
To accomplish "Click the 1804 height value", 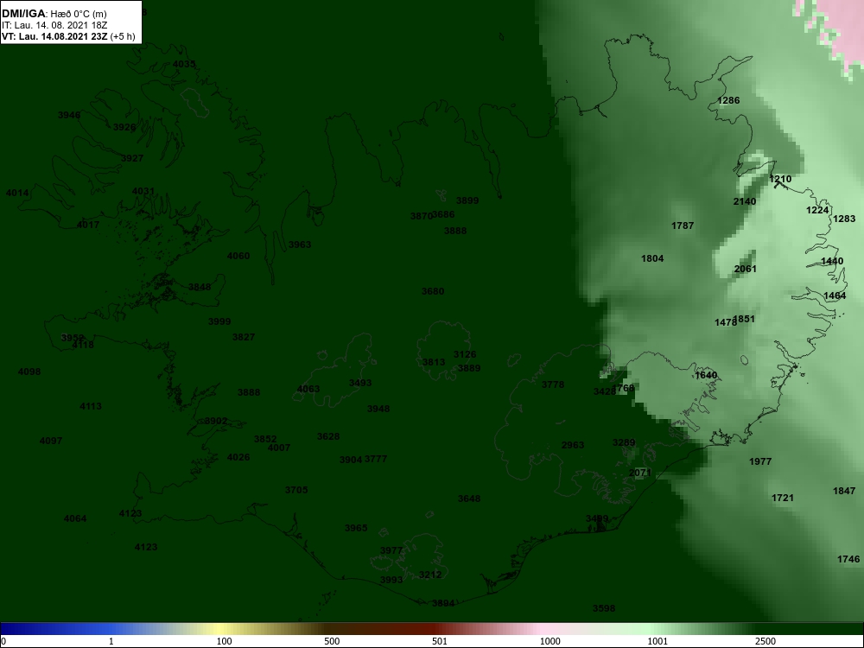I will click(652, 258).
